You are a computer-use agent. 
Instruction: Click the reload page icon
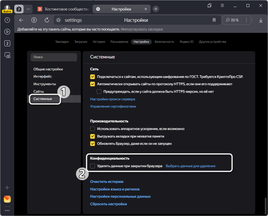coord(47,20)
